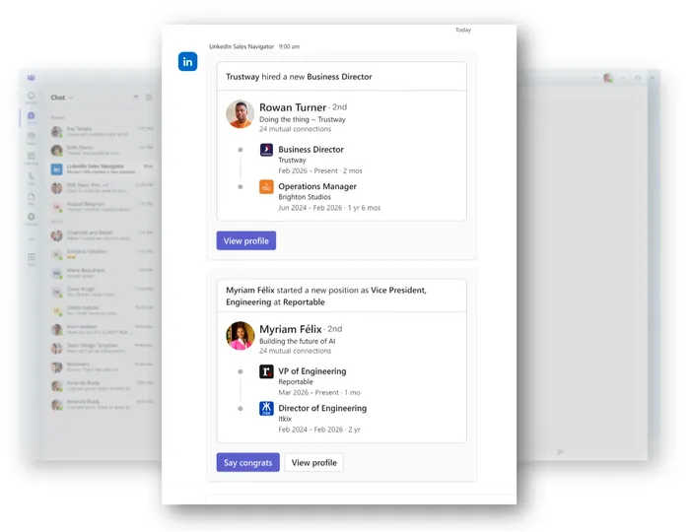Click the LinkedIn Sales Navigator sender icon
Viewport: 690px width, 532px height.
[187, 61]
